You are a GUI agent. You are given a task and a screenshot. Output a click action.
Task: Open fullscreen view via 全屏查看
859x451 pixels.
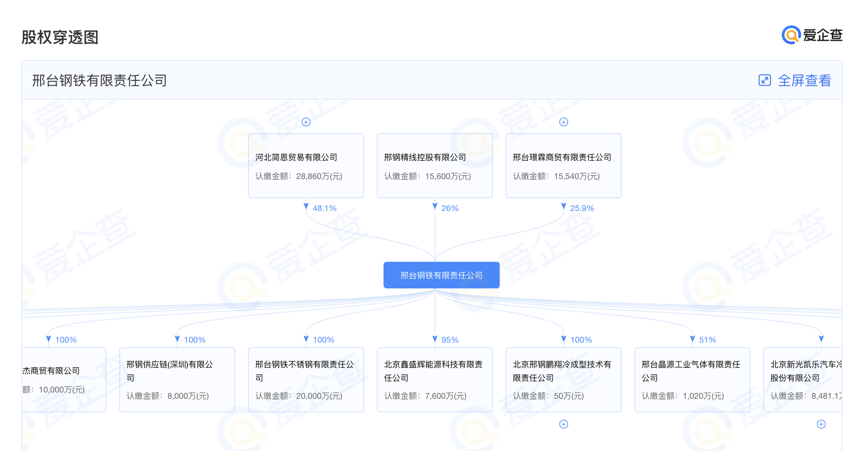(804, 80)
